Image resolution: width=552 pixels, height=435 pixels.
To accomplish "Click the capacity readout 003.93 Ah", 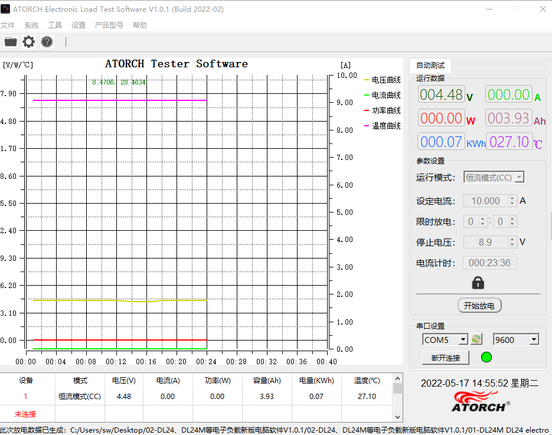I will click(509, 118).
